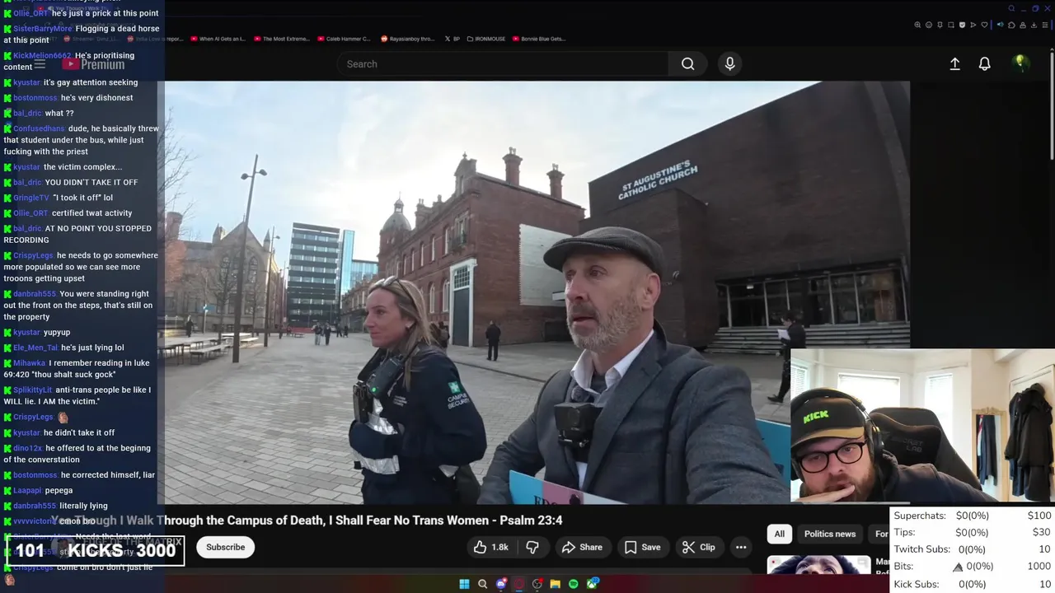Open the browser shield ad-blocker icon
The height and width of the screenshot is (593, 1055).
[x=962, y=25]
